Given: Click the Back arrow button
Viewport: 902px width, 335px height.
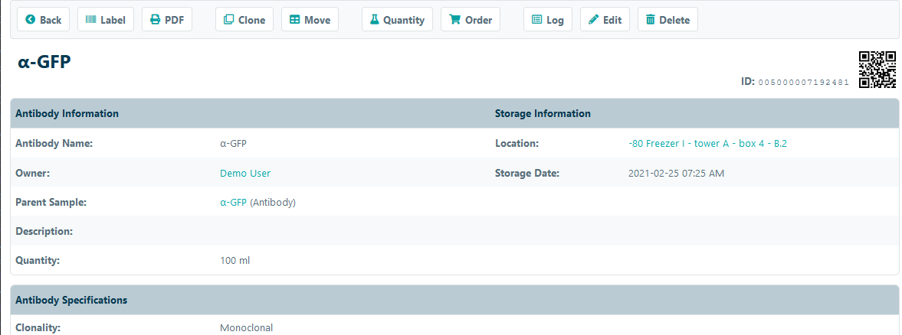Looking at the screenshot, I should 43,20.
